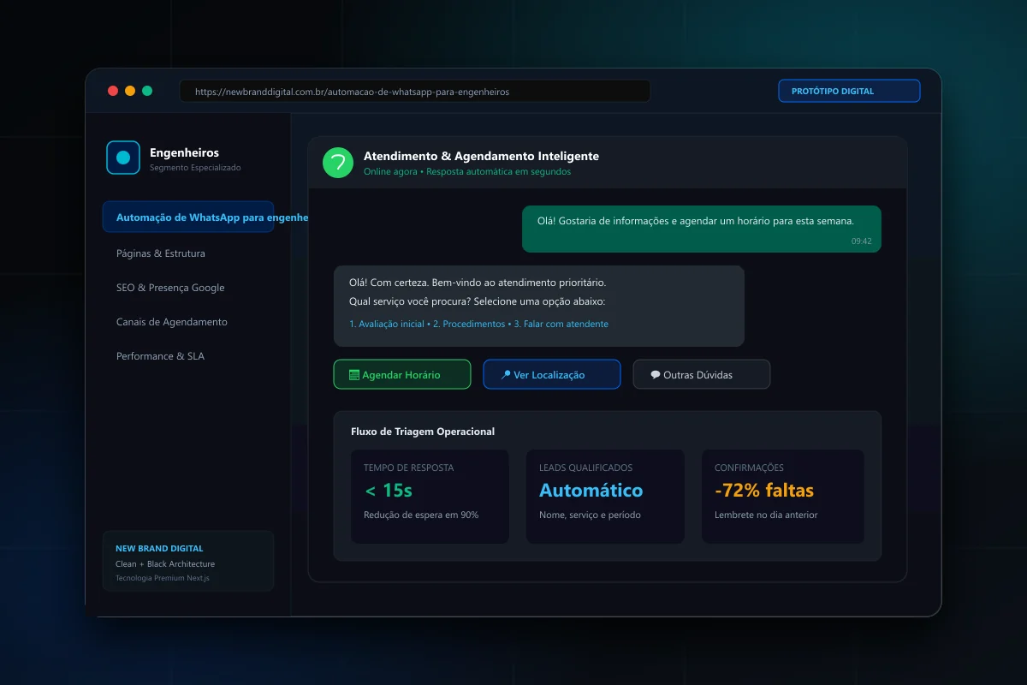Click 'Lembrete no dia anterior' text
The image size is (1027, 685).
click(x=766, y=515)
